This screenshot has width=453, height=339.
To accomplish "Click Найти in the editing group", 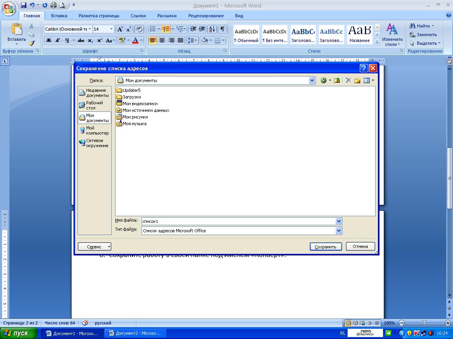I will point(422,26).
